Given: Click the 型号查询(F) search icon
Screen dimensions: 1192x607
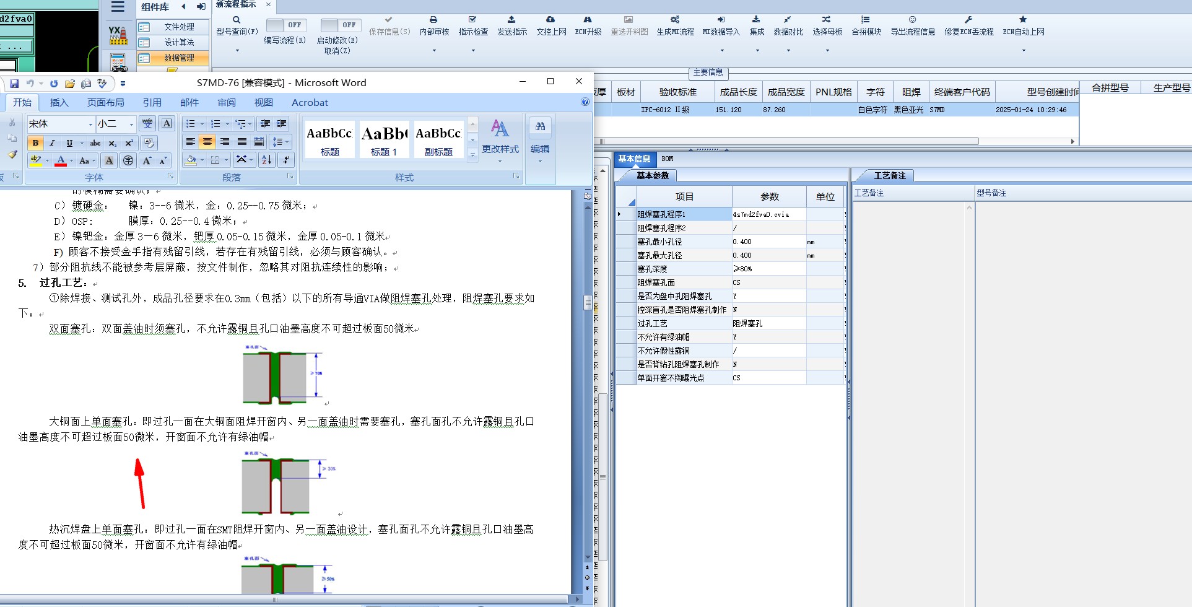Looking at the screenshot, I should point(237,20).
